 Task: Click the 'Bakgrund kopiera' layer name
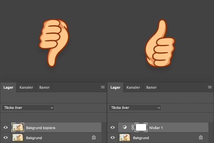point(40,128)
